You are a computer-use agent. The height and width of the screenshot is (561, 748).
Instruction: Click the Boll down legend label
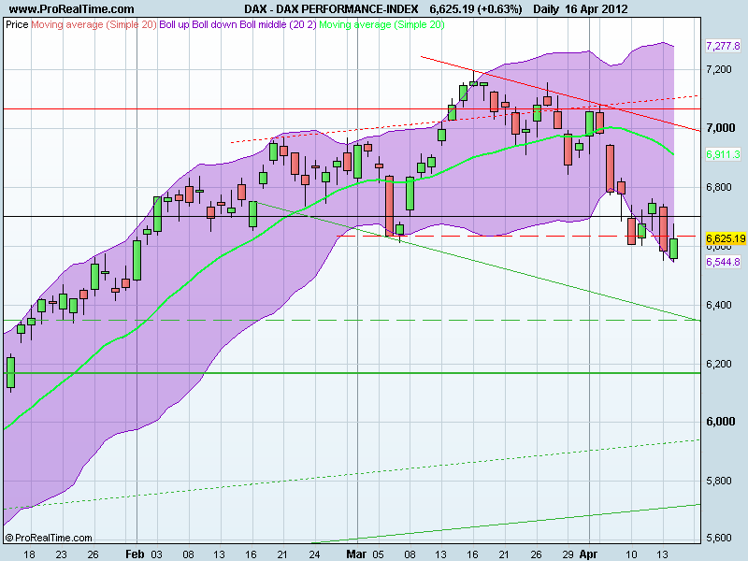(215, 25)
